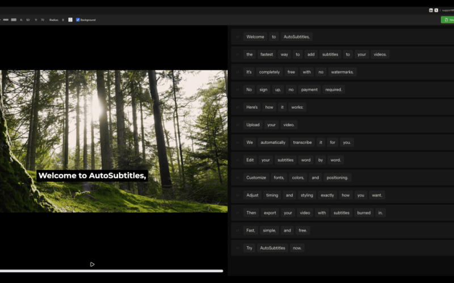
Task: Select the word 'burned' in transcript
Action: [364, 213]
